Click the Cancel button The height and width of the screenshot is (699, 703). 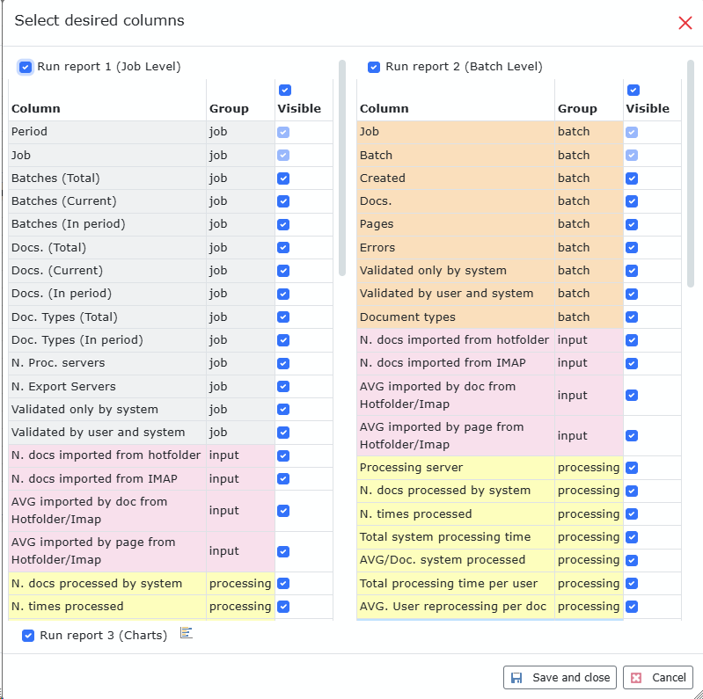[x=658, y=677]
